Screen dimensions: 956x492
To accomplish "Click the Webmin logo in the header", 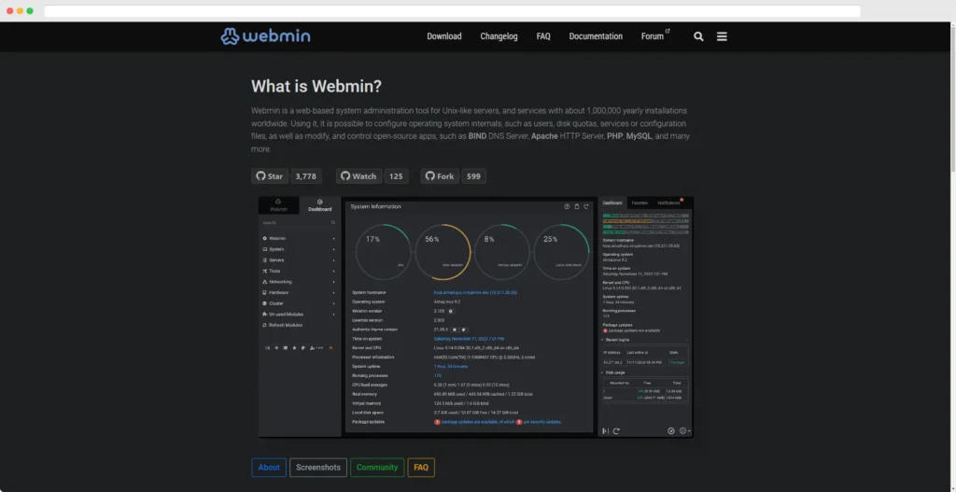I will tap(265, 36).
